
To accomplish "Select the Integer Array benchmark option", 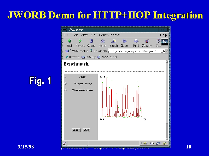I will click(x=66, y=84).
